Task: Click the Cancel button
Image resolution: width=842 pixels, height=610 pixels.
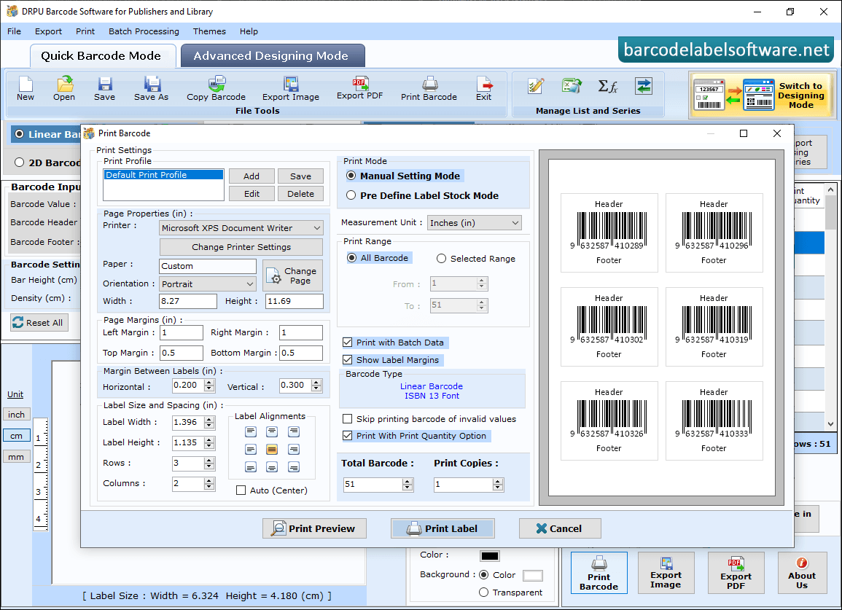Action: tap(560, 528)
